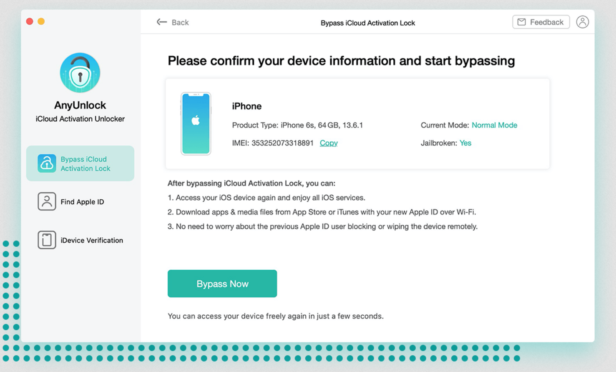Click the 'Access your iOS device again' line

tap(267, 198)
